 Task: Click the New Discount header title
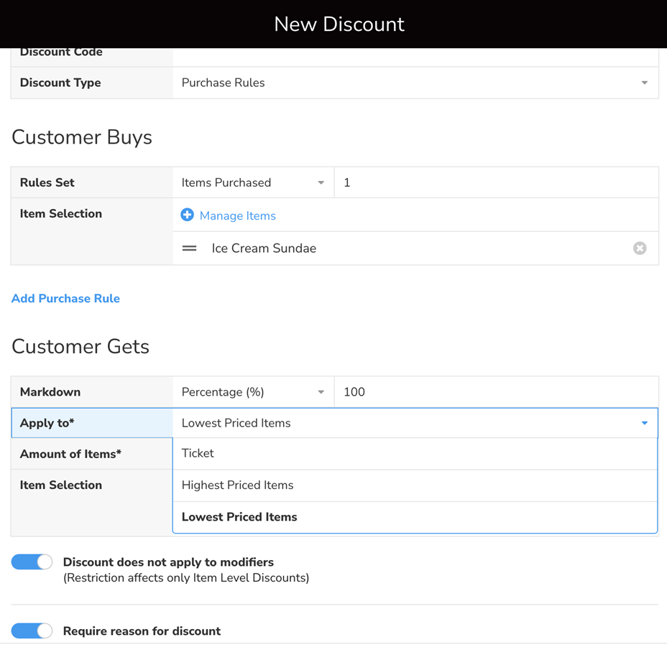pyautogui.click(x=339, y=24)
